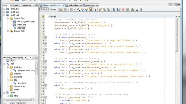186x104 pixels.
Task: Select display_results.php editor tab
Action: [x=52, y=5]
